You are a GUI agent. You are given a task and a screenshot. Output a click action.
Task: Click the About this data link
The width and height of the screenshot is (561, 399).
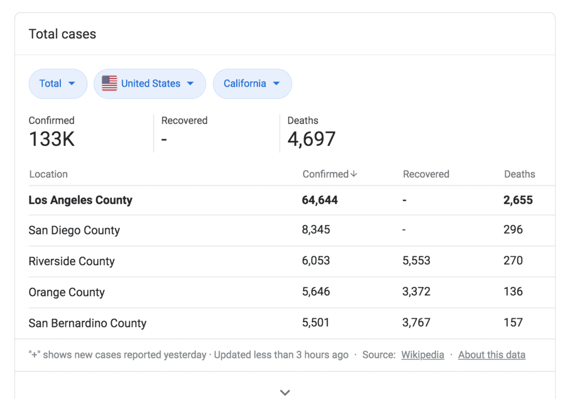[491, 355]
